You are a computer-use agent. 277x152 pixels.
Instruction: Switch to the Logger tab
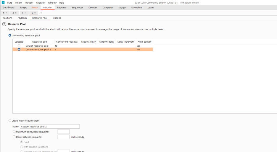[122, 8]
